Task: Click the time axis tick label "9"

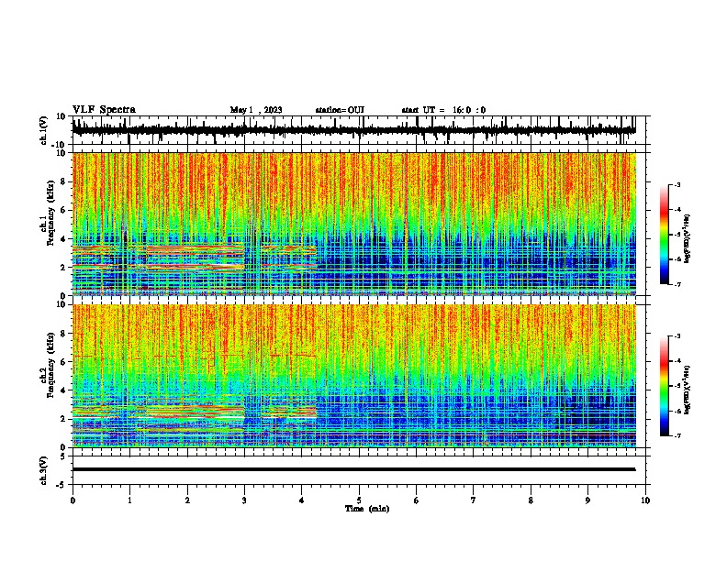Action: click(587, 500)
